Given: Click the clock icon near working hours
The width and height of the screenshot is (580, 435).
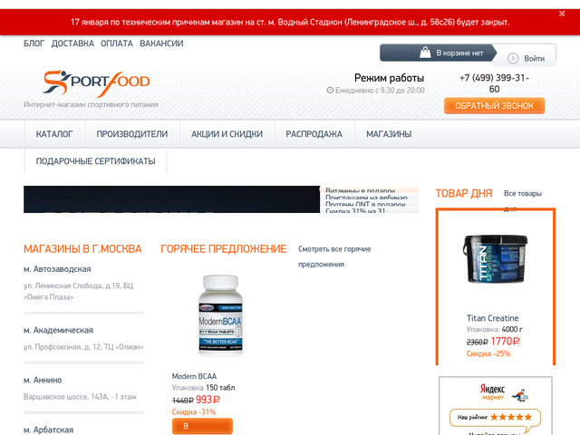Looking at the screenshot, I should tap(330, 91).
